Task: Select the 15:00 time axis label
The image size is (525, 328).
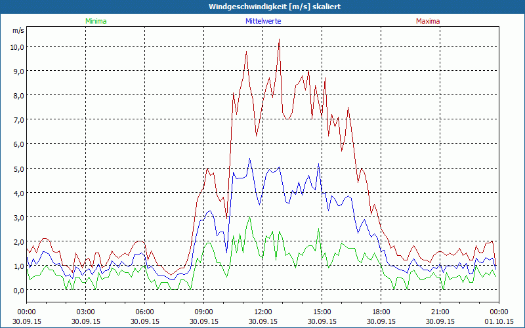Action: click(322, 312)
